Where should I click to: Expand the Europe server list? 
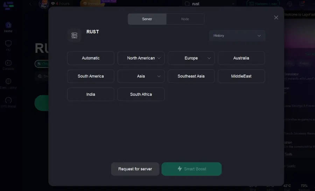209,58
